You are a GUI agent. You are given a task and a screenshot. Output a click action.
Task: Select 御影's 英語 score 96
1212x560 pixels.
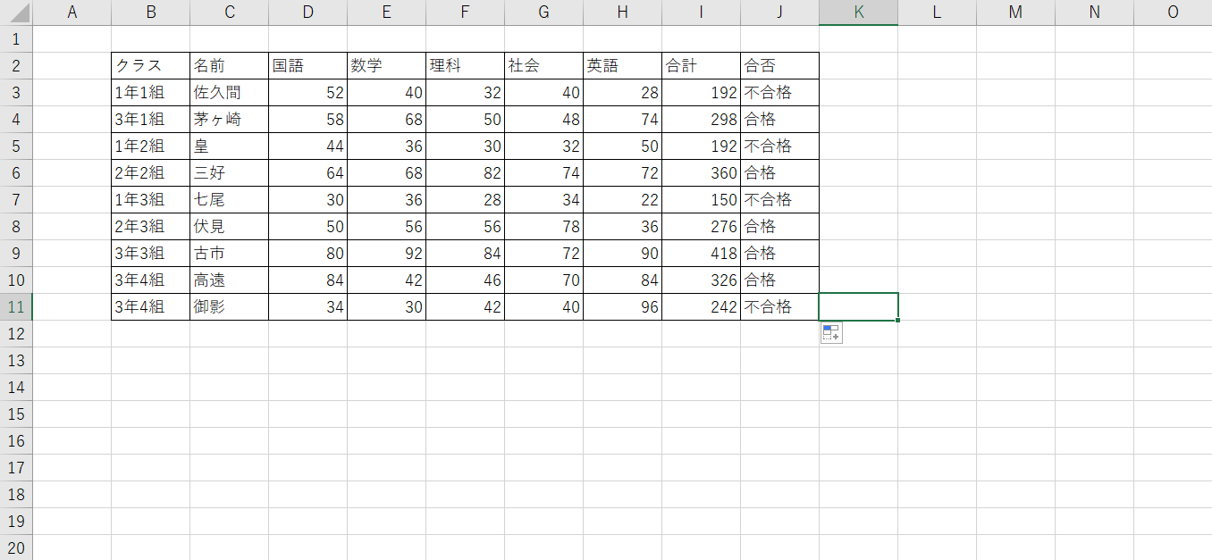[623, 307]
